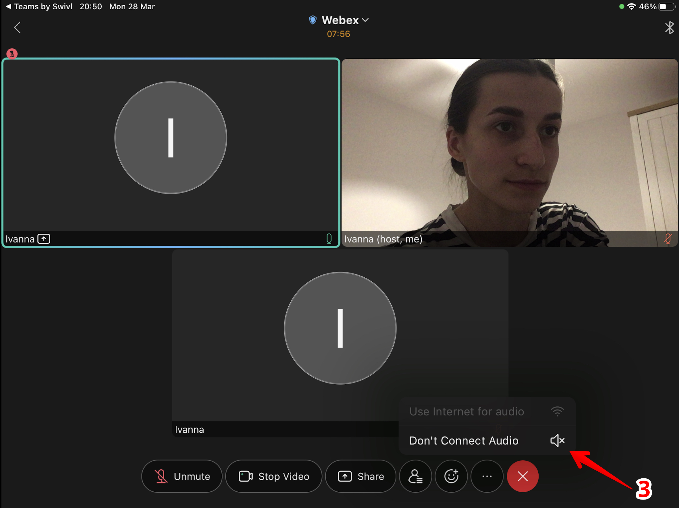Tap the muted mic icon on host's tile
The height and width of the screenshot is (508, 679).
[668, 239]
